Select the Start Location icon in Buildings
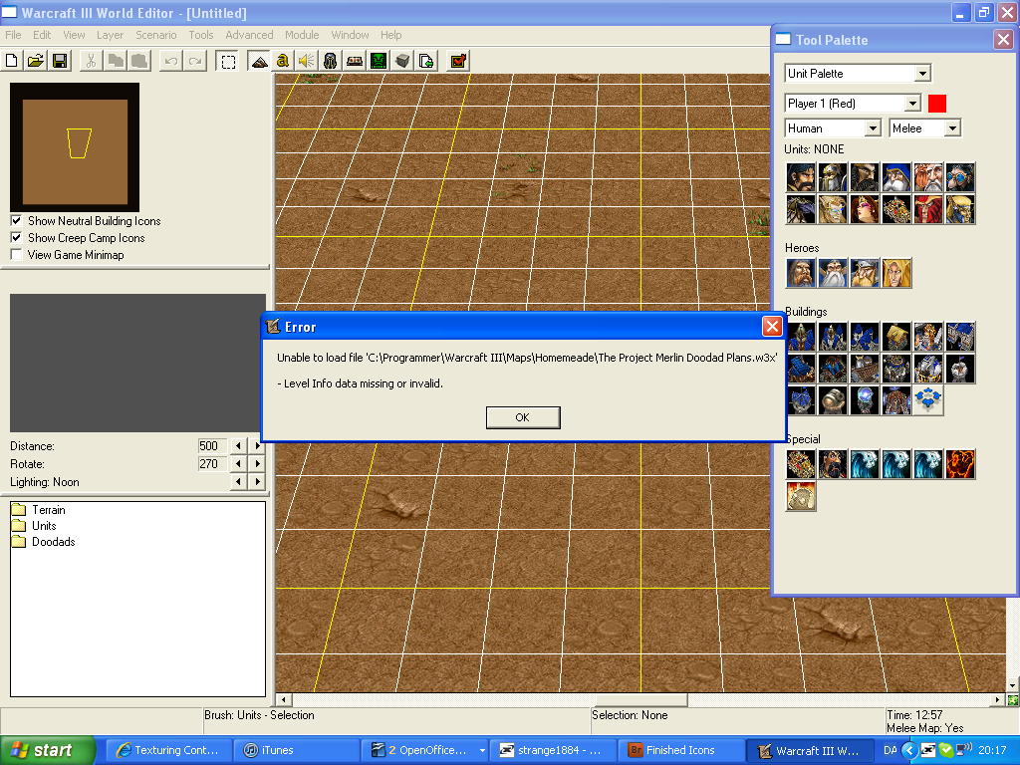Viewport: 1020px width, 765px height. click(x=928, y=400)
